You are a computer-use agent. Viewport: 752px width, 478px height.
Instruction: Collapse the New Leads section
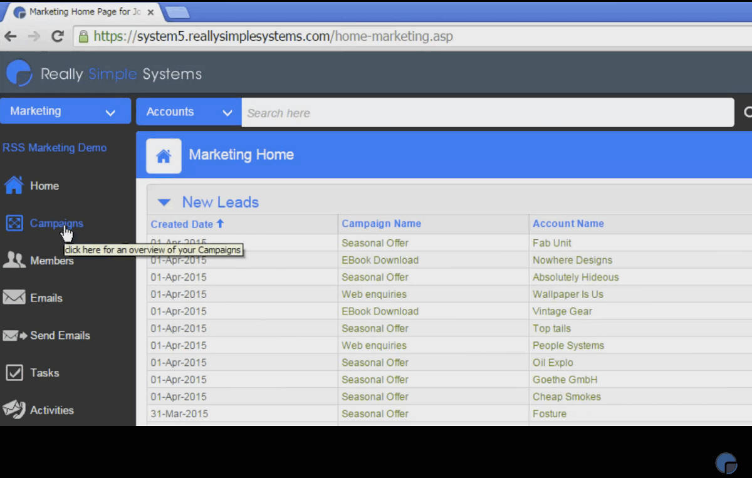click(164, 202)
